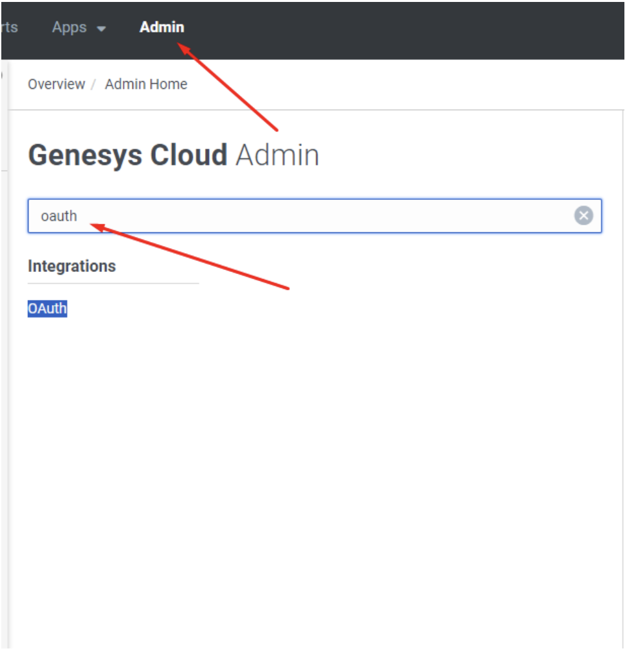Click the light 'Admin' word in heading
The image size is (627, 653).
(x=277, y=155)
